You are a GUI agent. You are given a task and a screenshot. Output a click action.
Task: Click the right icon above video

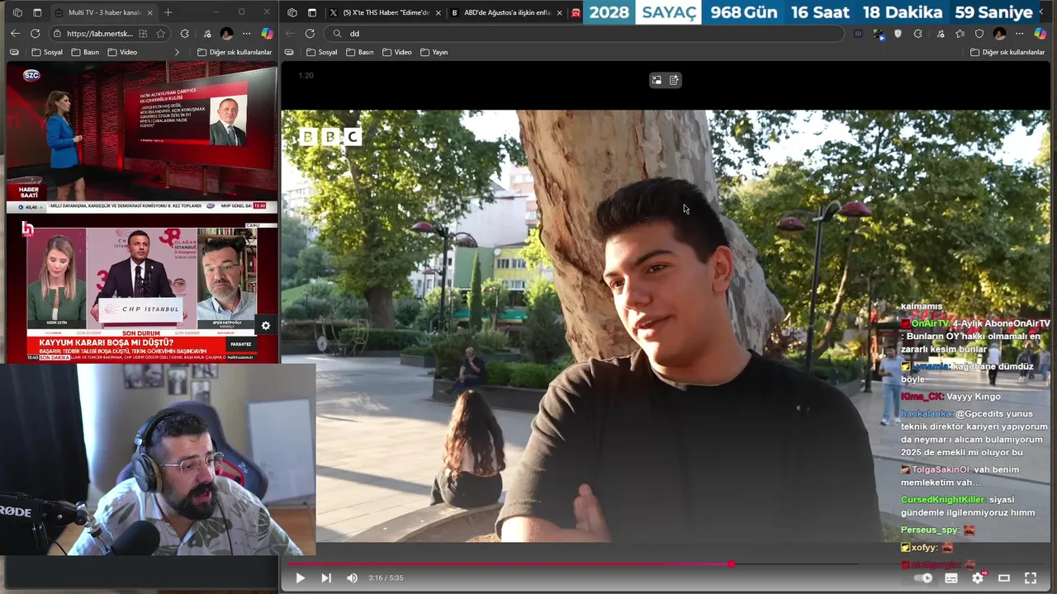click(674, 80)
